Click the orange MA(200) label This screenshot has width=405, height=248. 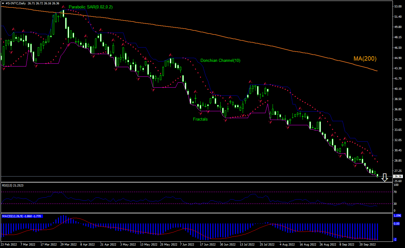(365, 58)
